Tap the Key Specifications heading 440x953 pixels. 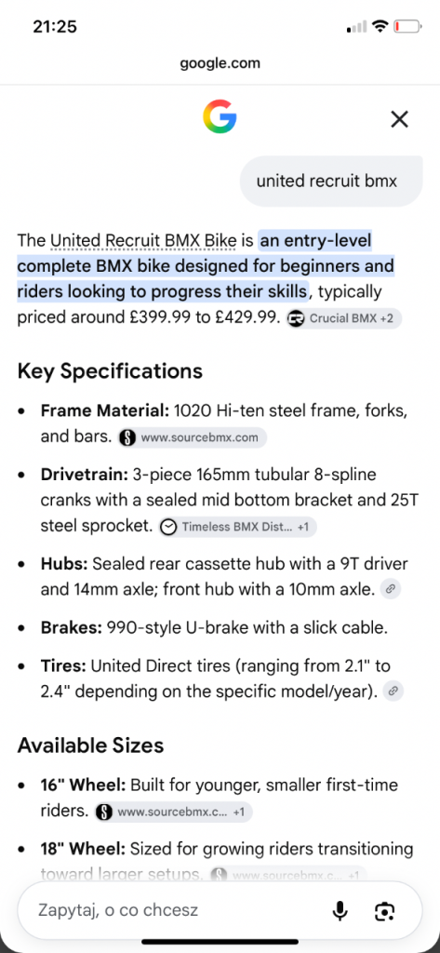[x=110, y=370]
